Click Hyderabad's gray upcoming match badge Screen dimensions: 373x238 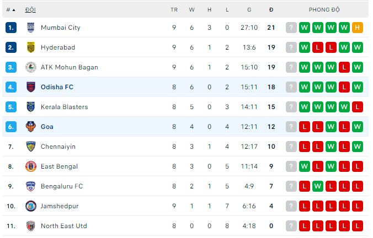291,47
